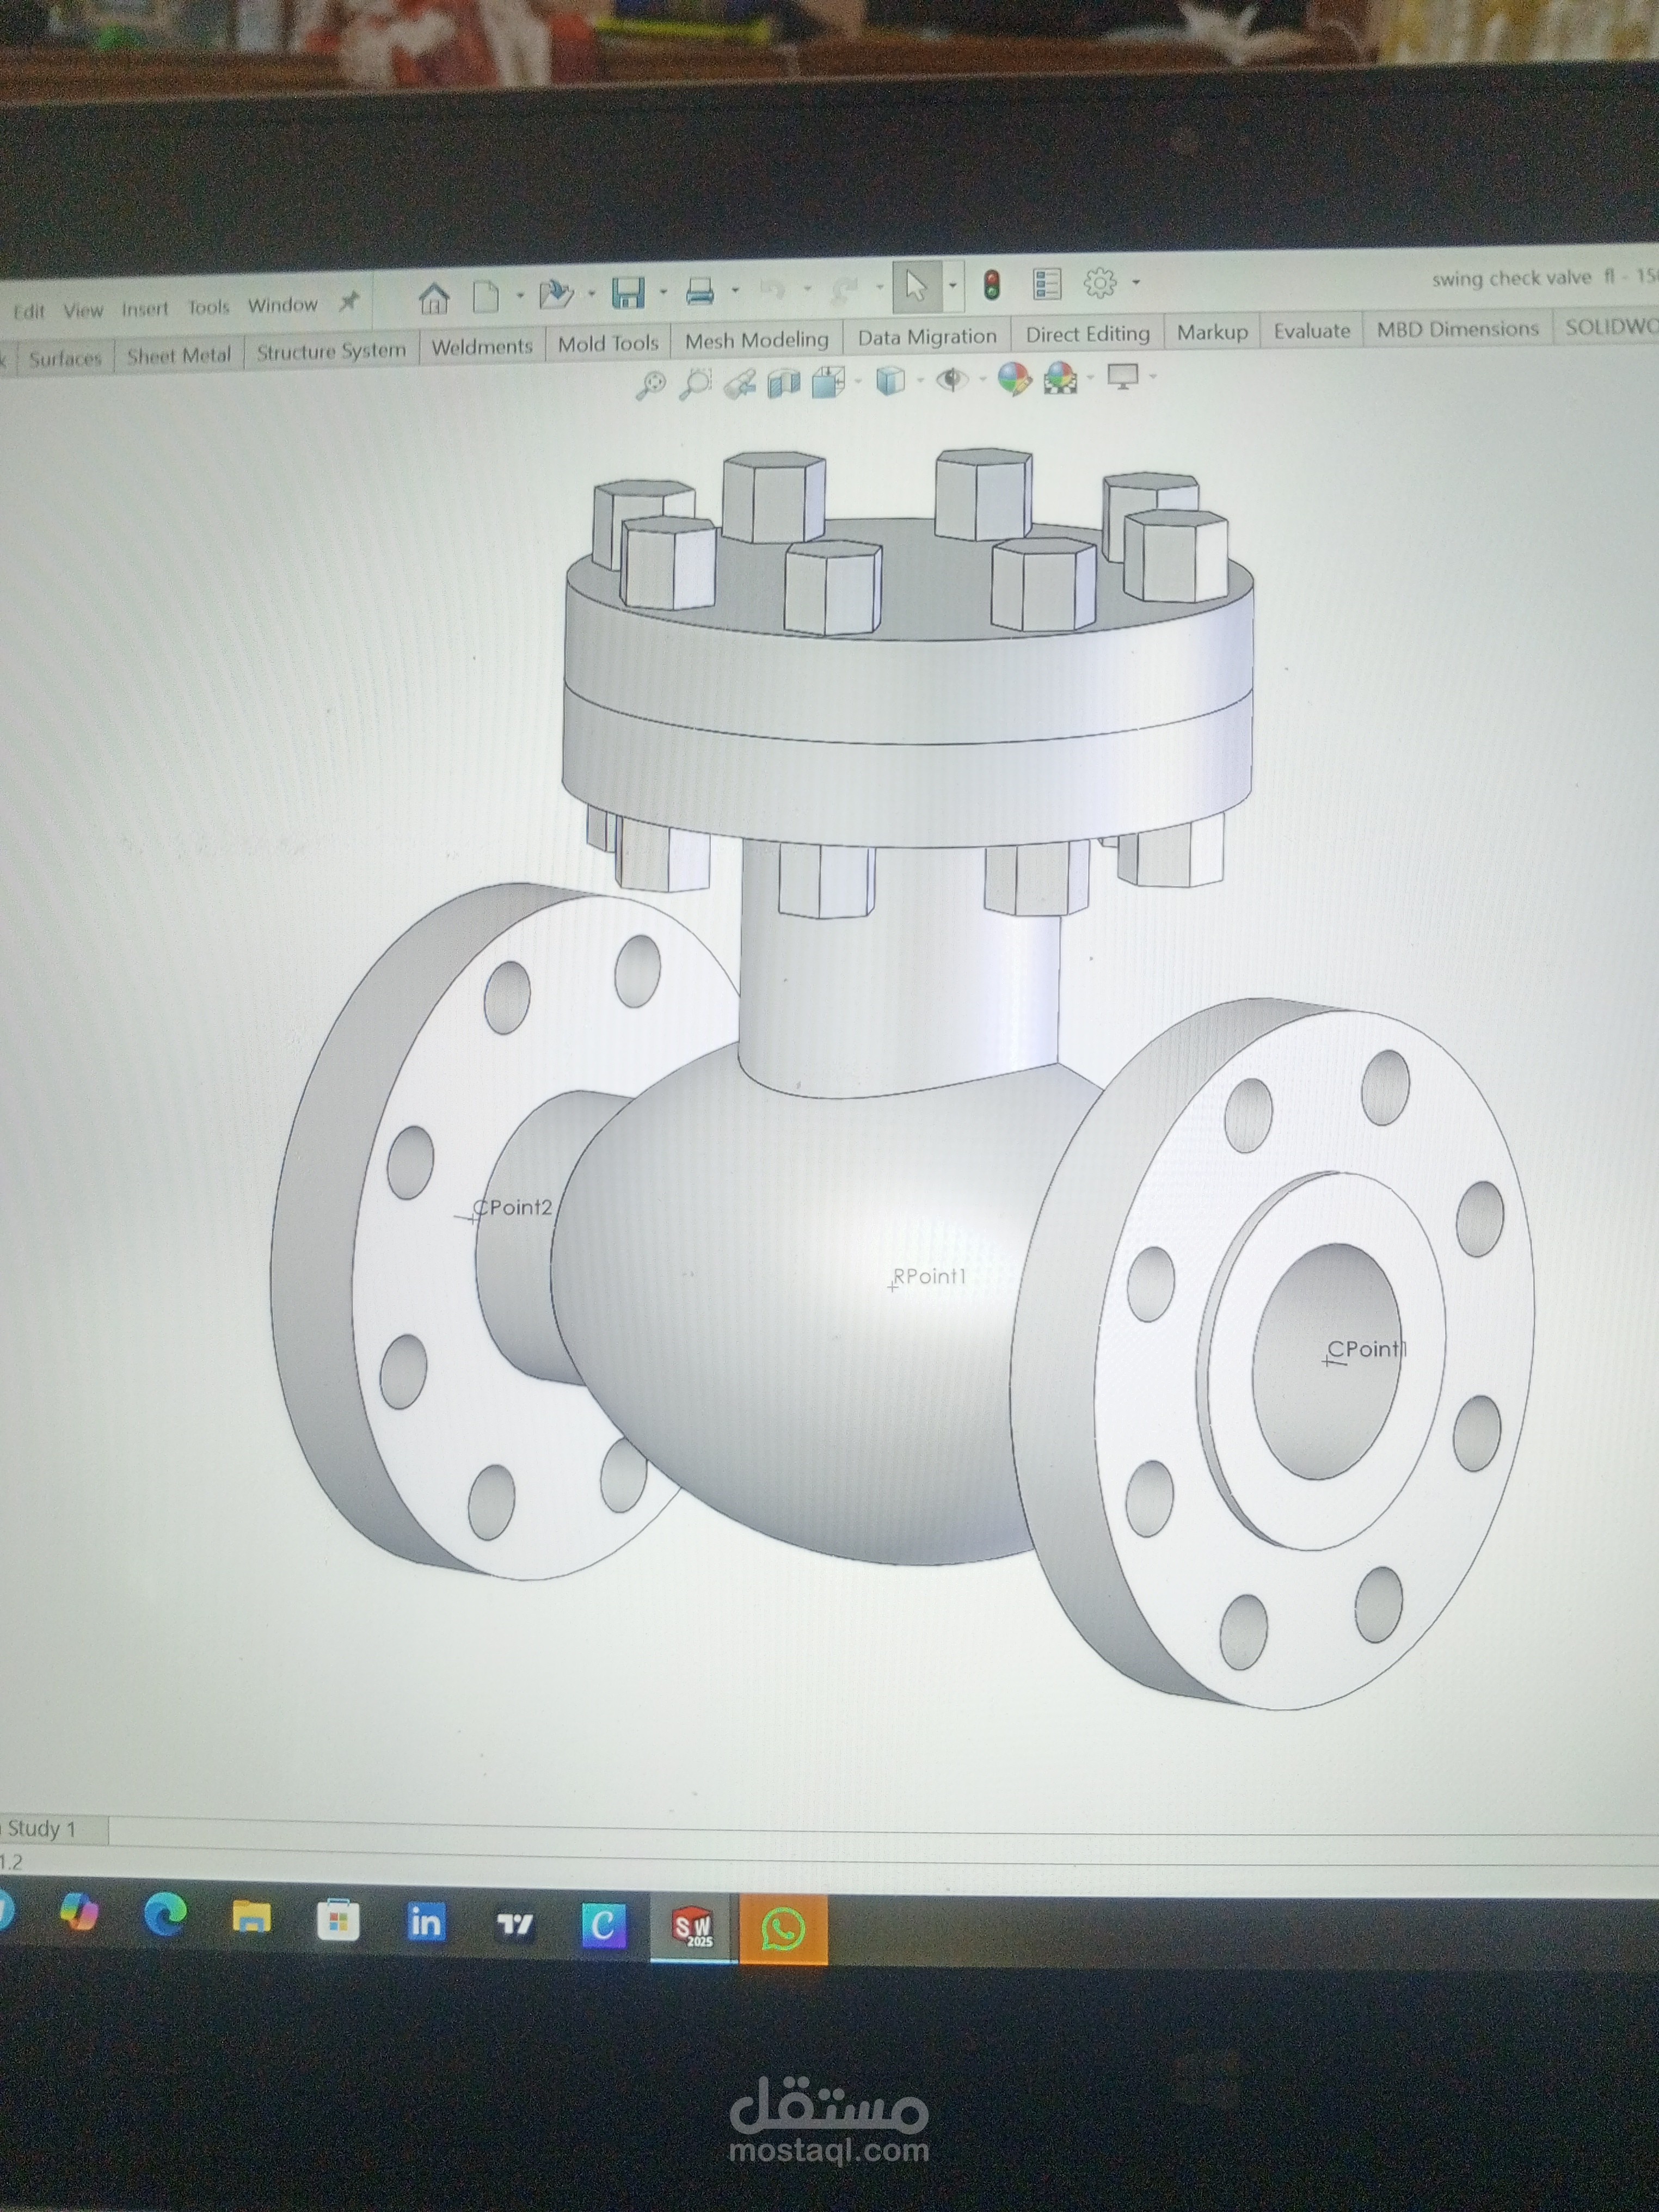Select the CPoint2 label on flange

pos(512,1208)
